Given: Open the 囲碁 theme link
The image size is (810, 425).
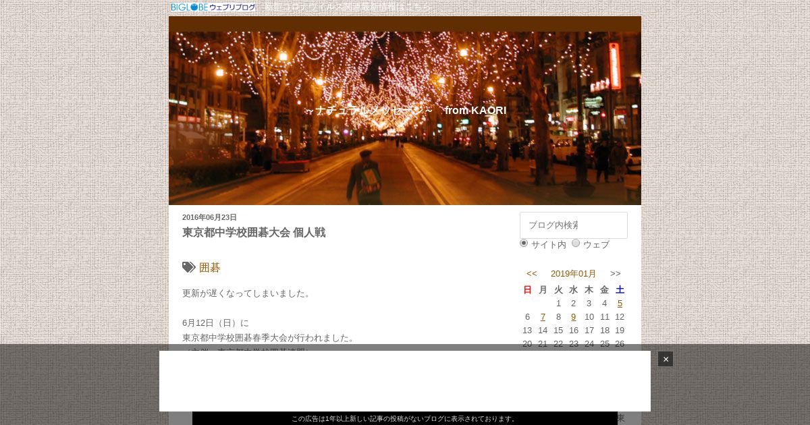Looking at the screenshot, I should click(210, 267).
